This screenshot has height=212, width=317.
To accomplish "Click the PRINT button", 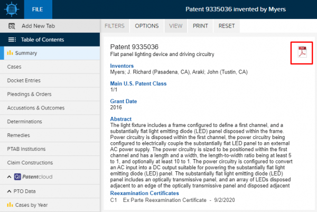I will point(200,25).
